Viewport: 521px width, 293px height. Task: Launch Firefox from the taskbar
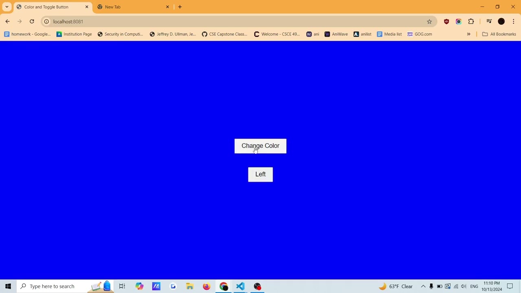(x=206, y=286)
